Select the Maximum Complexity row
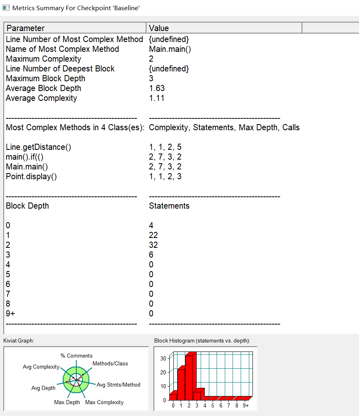This screenshot has width=359, height=416. 182,59
